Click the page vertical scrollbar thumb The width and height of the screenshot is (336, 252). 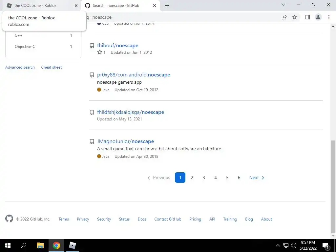click(333, 187)
